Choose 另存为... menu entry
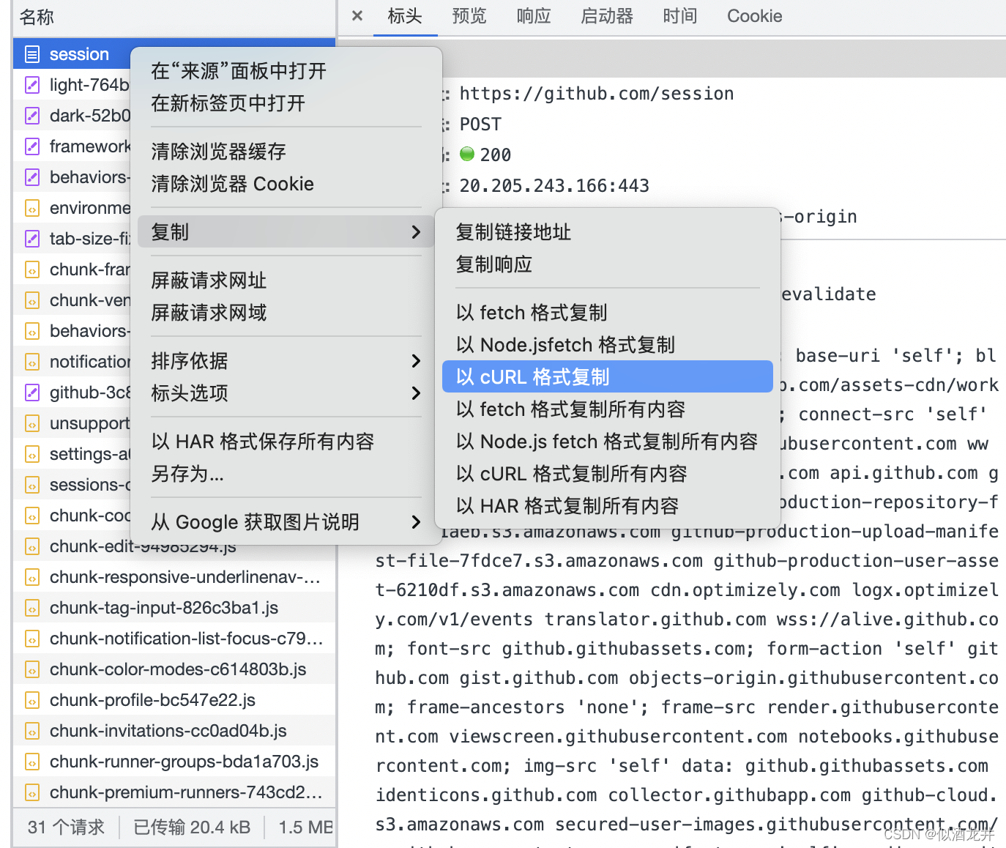 click(x=286, y=474)
